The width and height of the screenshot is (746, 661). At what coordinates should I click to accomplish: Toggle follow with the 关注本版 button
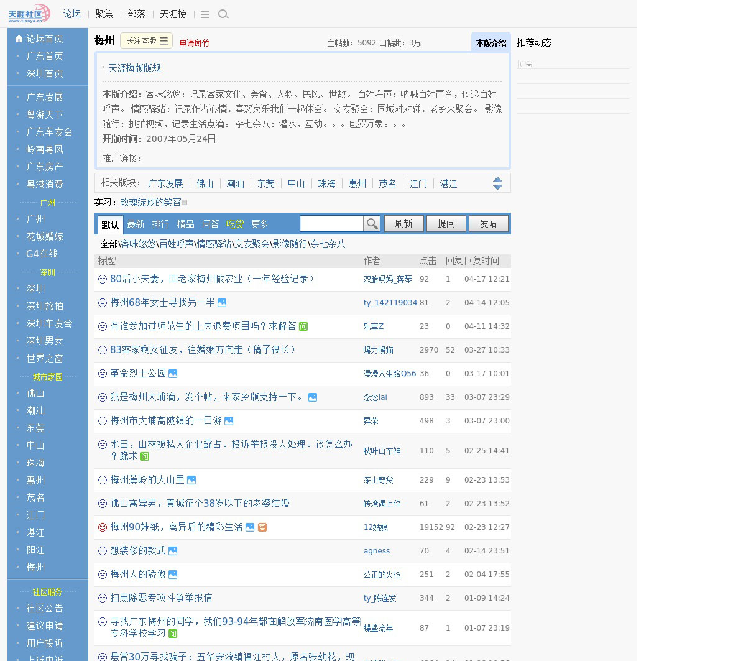146,40
